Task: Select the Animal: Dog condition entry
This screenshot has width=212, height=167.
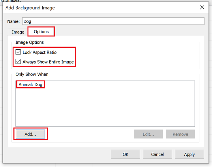Action: (30, 84)
